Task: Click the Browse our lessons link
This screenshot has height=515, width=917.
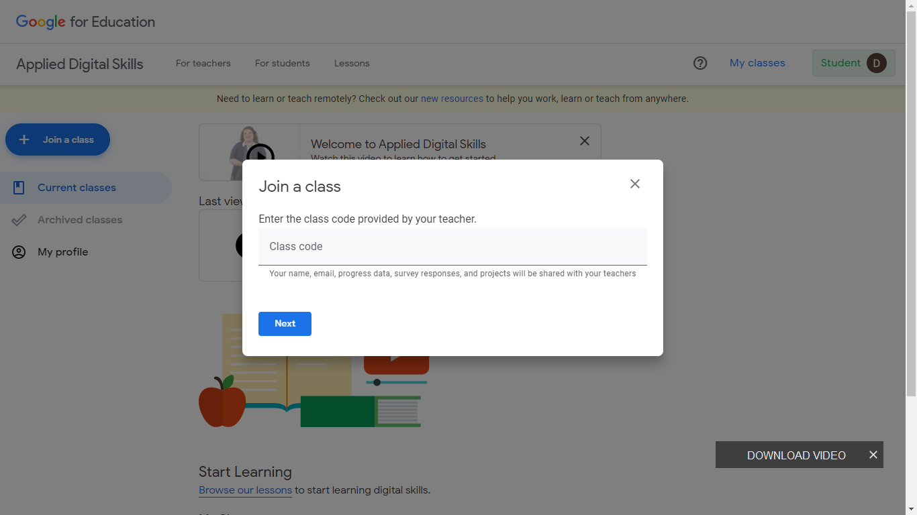Action: (245, 490)
